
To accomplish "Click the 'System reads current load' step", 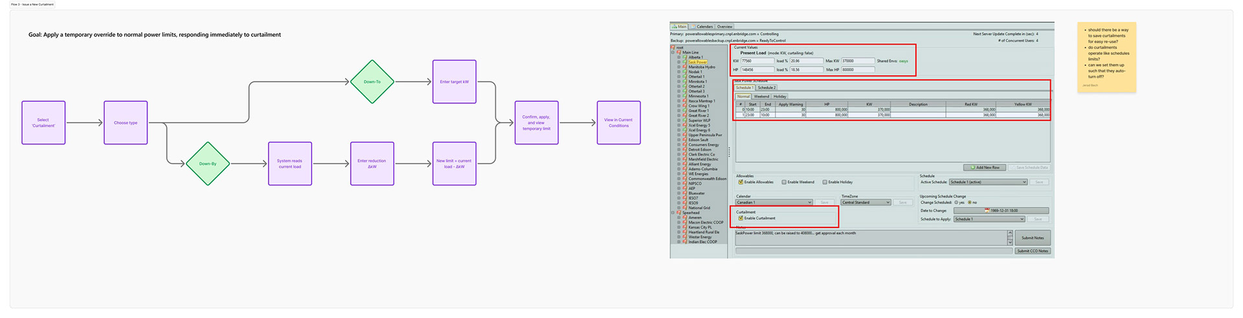I will click(290, 164).
